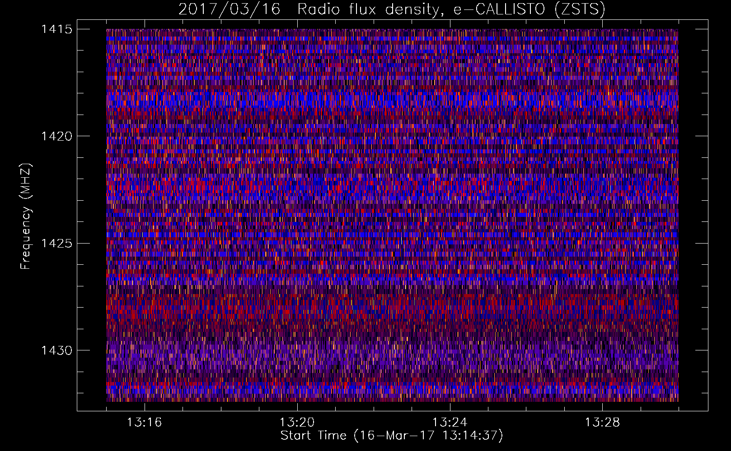Click the 13:20 time tick label
731x451 pixels.
[297, 423]
